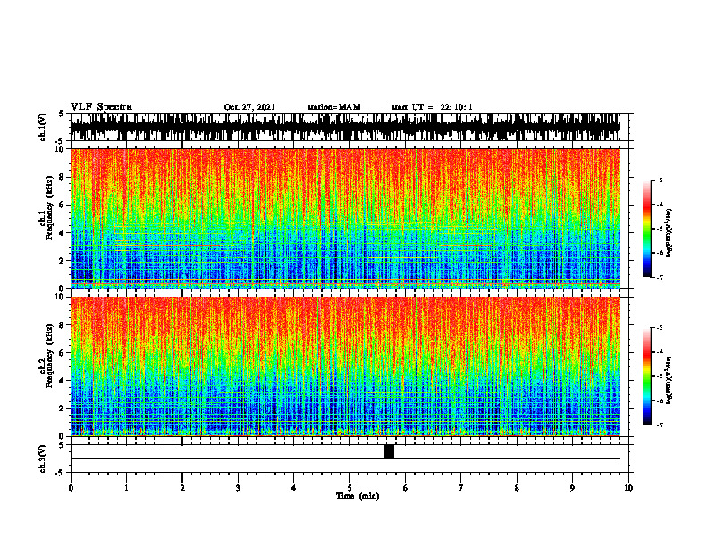
Task: Click the "ch.3(V)" axis label
Action: pos(42,459)
